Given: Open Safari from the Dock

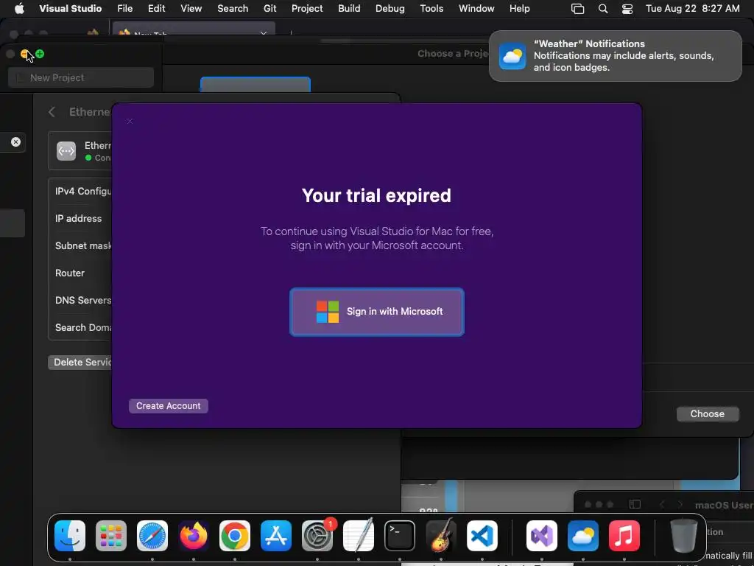Looking at the screenshot, I should pos(152,536).
